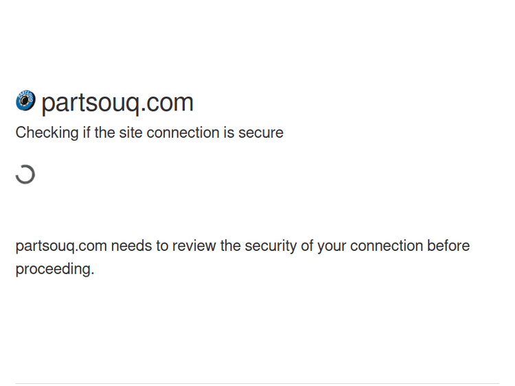The height and width of the screenshot is (386, 515).
Task: Click the word "proceeding." in the paragraph
Action: tap(55, 269)
